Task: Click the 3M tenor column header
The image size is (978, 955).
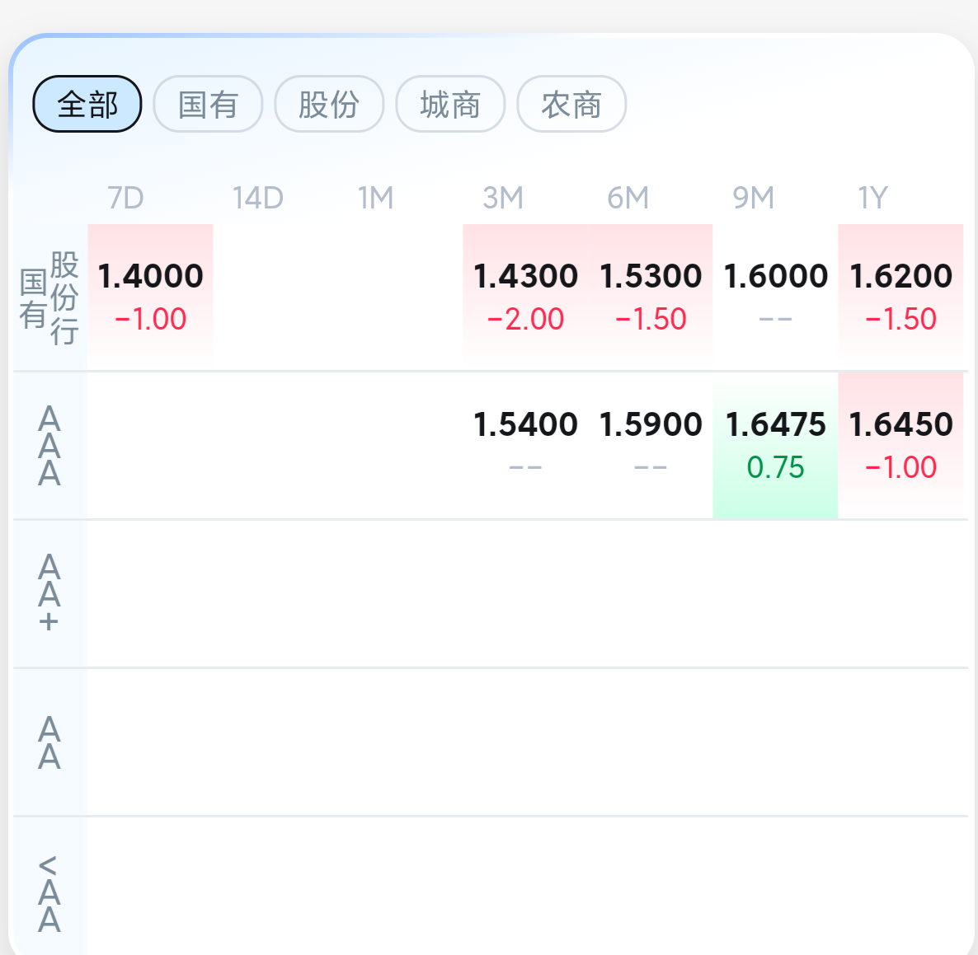Action: 502,198
